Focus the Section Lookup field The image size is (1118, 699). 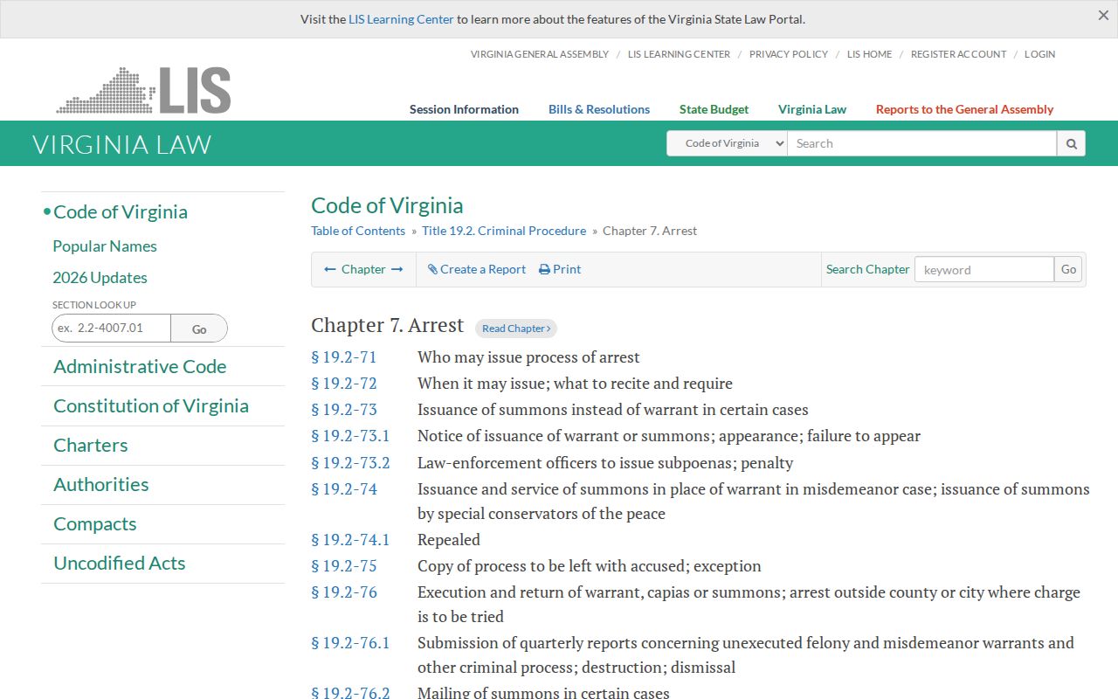[112, 329]
